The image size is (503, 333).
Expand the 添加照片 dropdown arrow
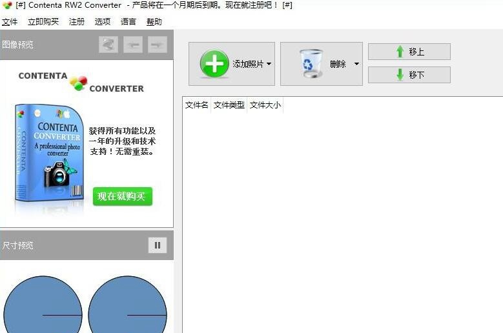coord(269,64)
